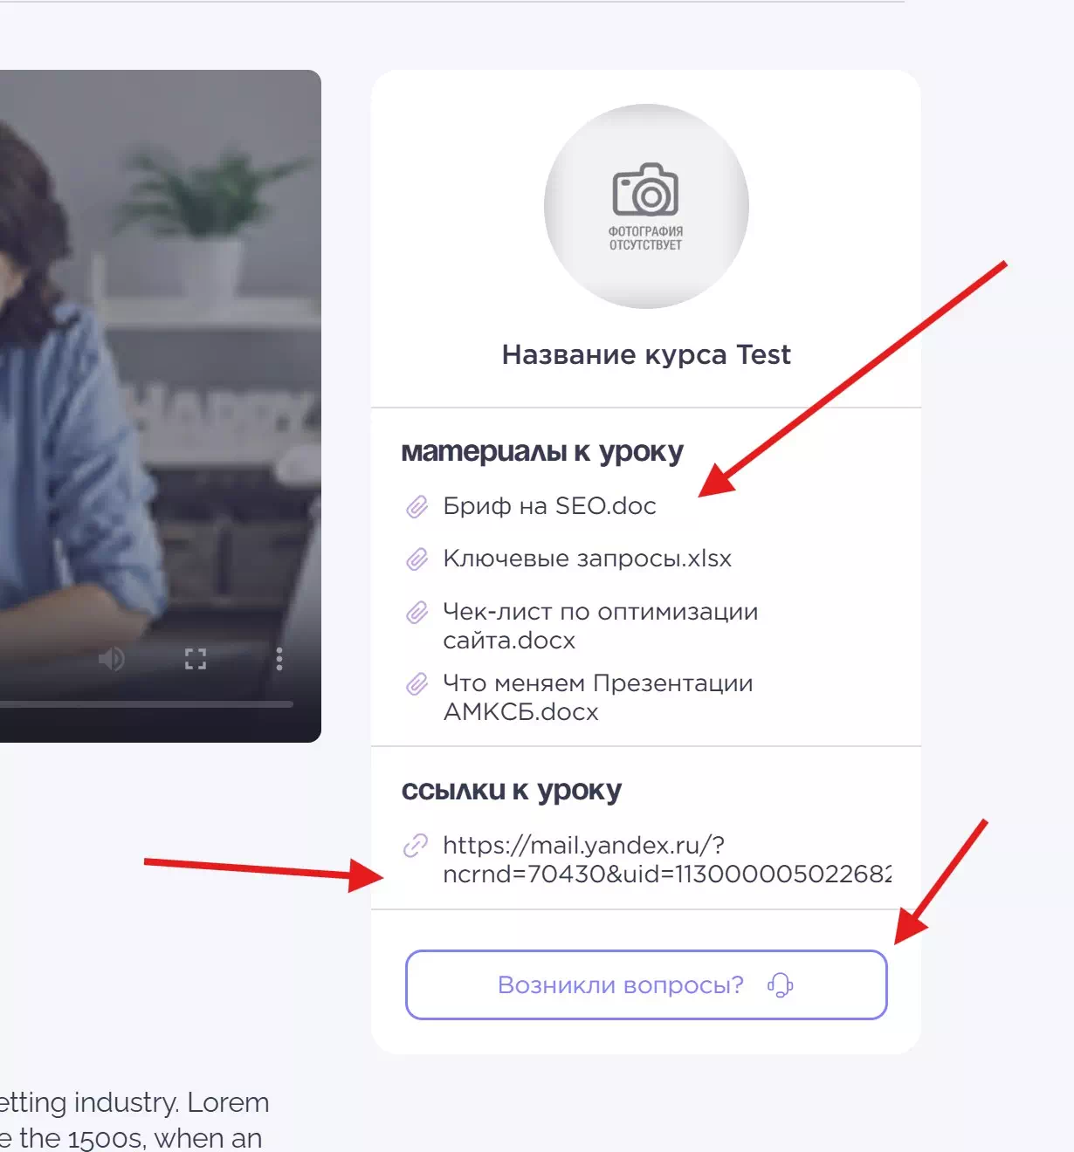Image resolution: width=1074 pixels, height=1152 pixels.
Task: Click the paperclip icon beside Бриф на SEO.doc
Action: click(417, 506)
